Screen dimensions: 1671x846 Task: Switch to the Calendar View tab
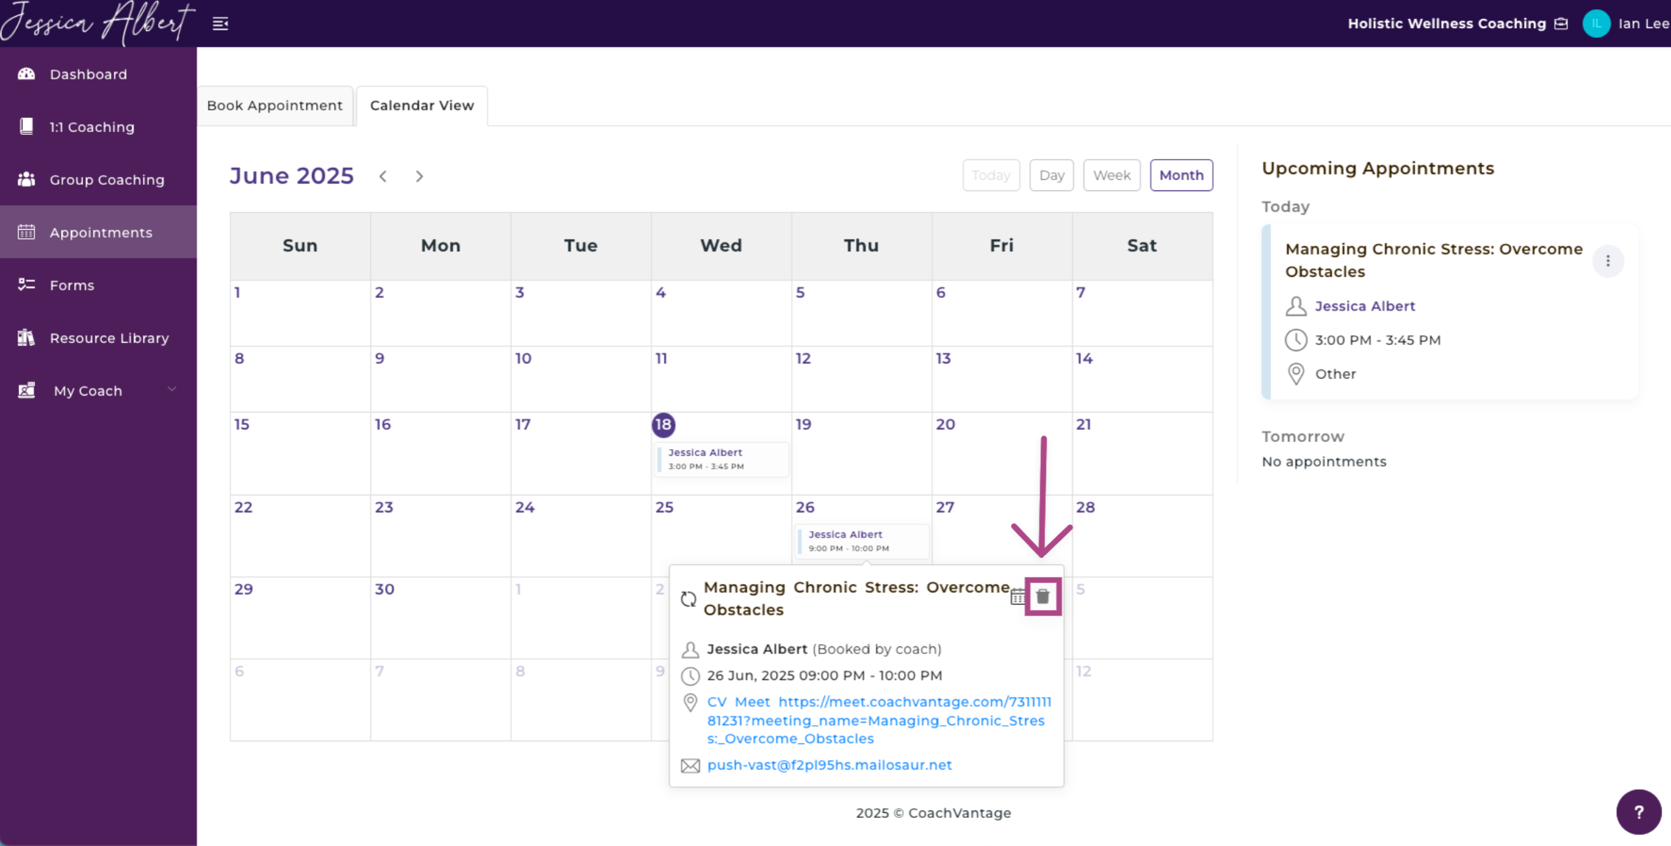tap(422, 105)
